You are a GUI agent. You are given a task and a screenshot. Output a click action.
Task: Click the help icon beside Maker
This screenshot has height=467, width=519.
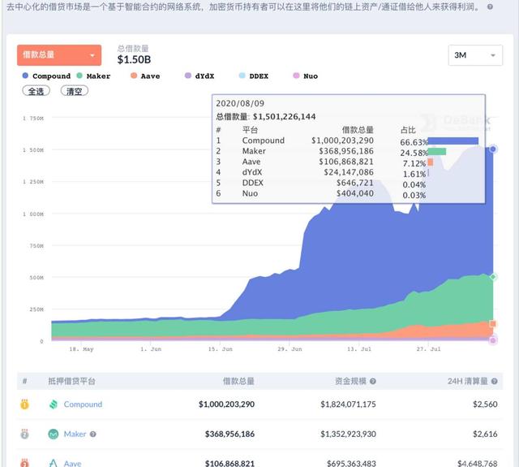[93, 434]
